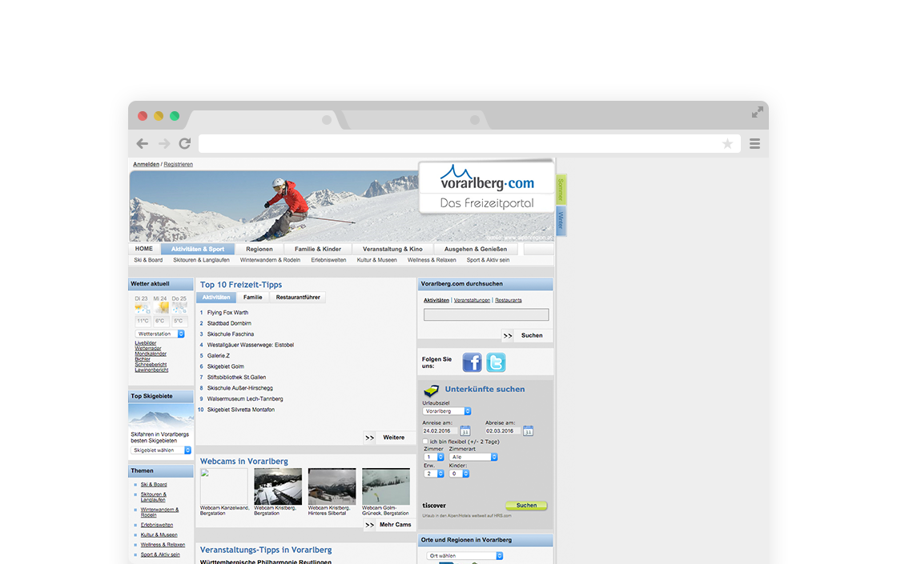The image size is (897, 564).
Task: Click the browser forward arrow
Action: point(164,143)
